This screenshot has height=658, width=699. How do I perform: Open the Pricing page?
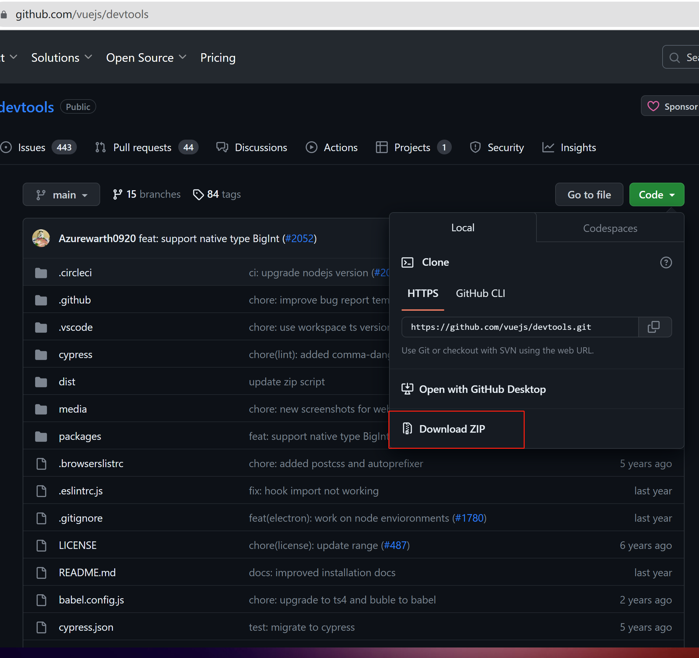pyautogui.click(x=218, y=57)
